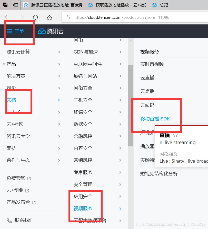
Task: Click the lock icon in address bar
Action: pos(68,17)
